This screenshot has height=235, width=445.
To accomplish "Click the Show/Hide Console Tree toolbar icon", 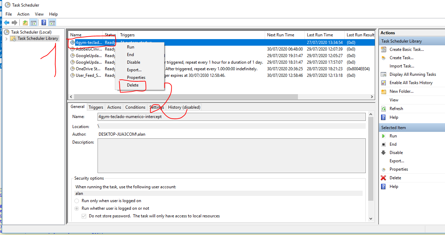I will [34, 23].
